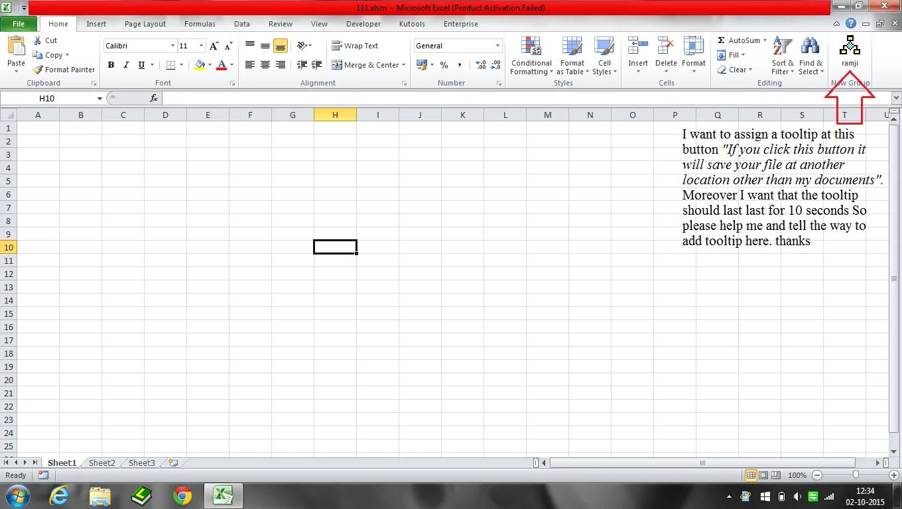Expand the Calibri font name dropdown

point(172,46)
